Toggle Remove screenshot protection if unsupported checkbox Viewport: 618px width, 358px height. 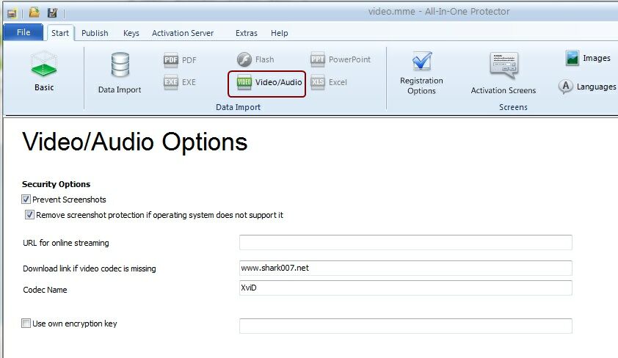point(30,215)
